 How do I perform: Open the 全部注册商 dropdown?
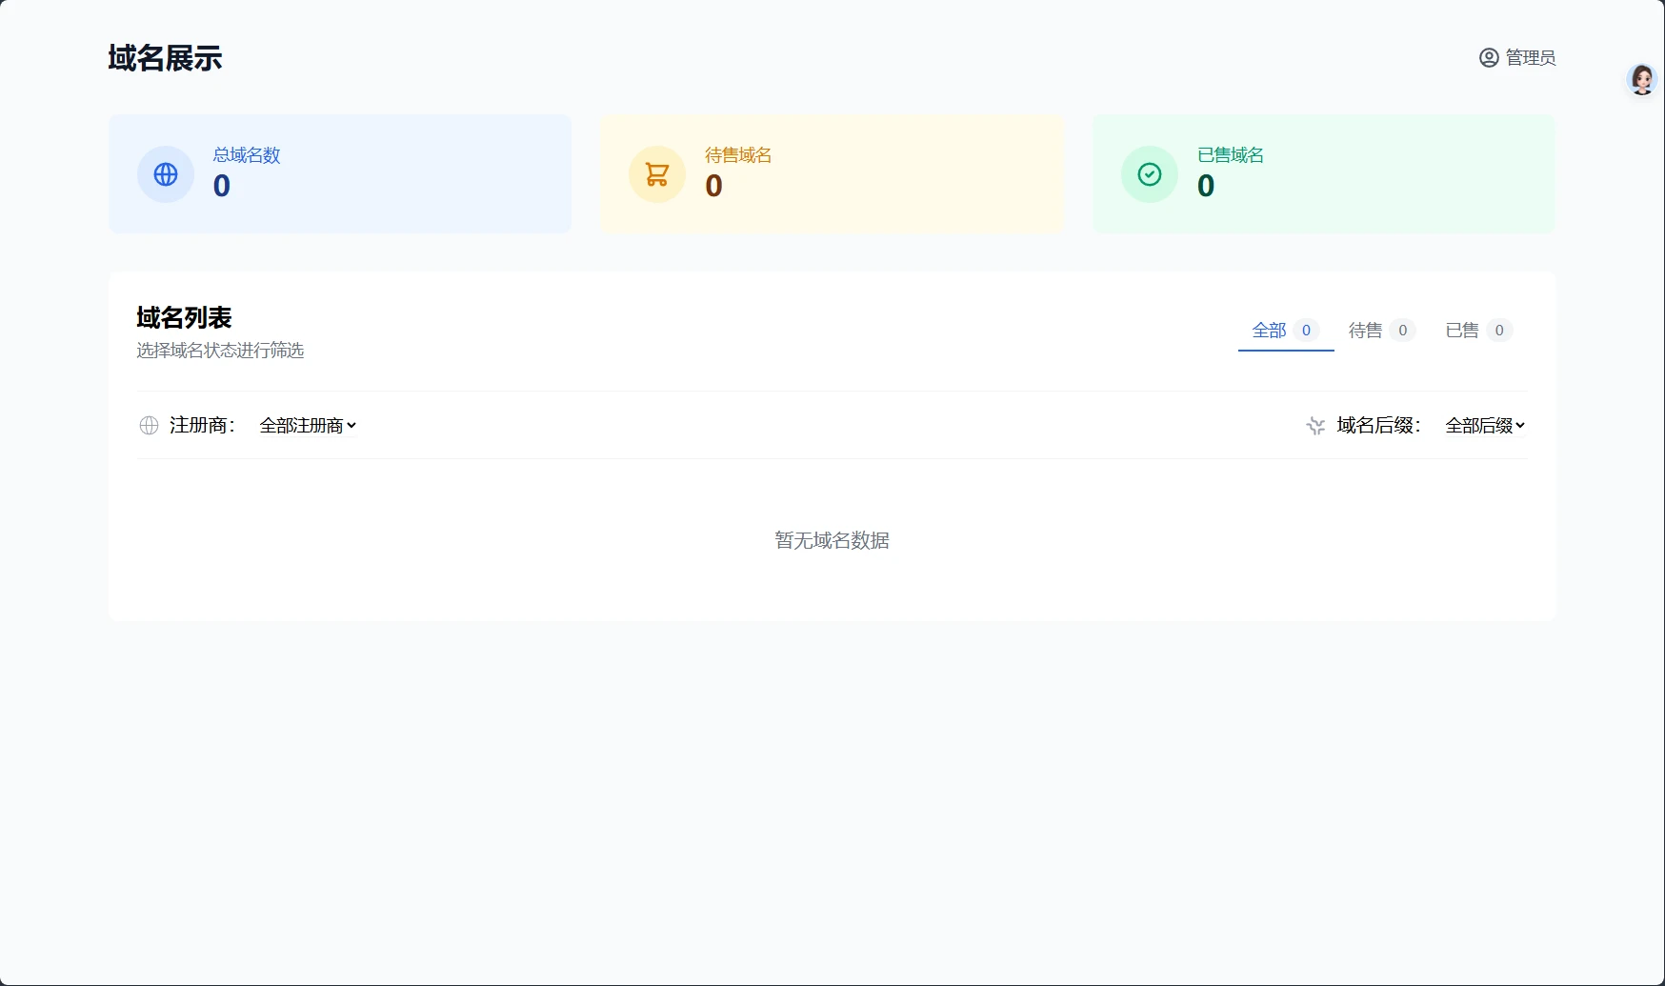[x=308, y=426]
